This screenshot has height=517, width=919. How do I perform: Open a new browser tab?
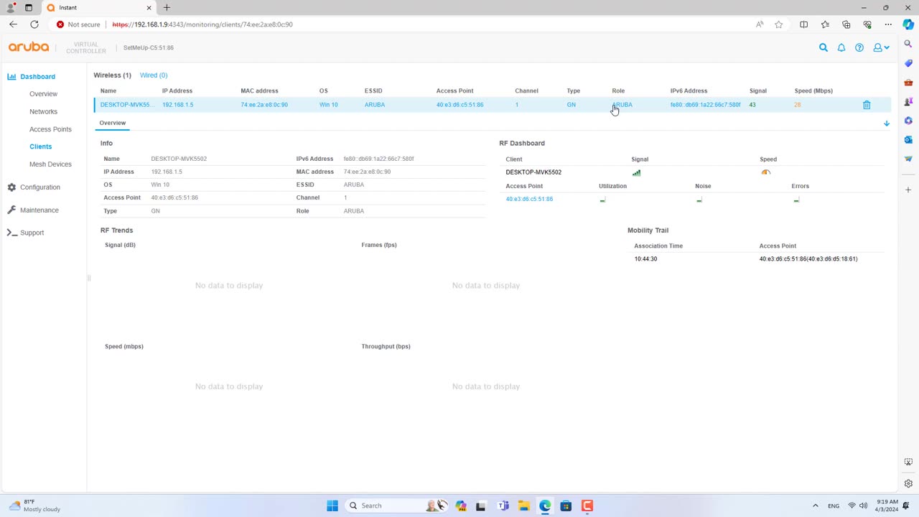coord(167,8)
